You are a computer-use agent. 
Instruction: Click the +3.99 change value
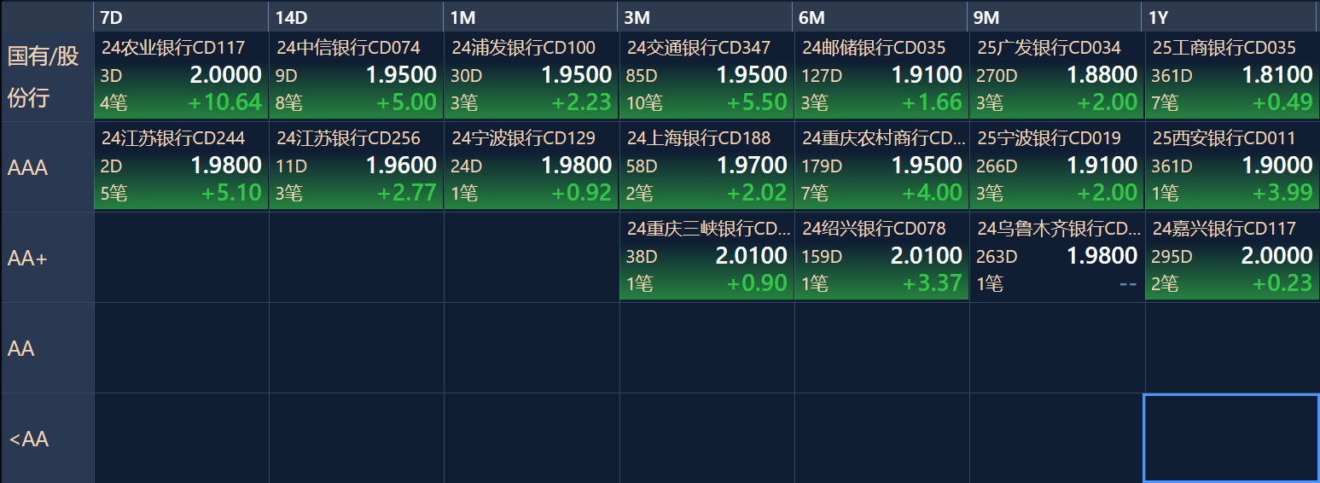point(1282,193)
